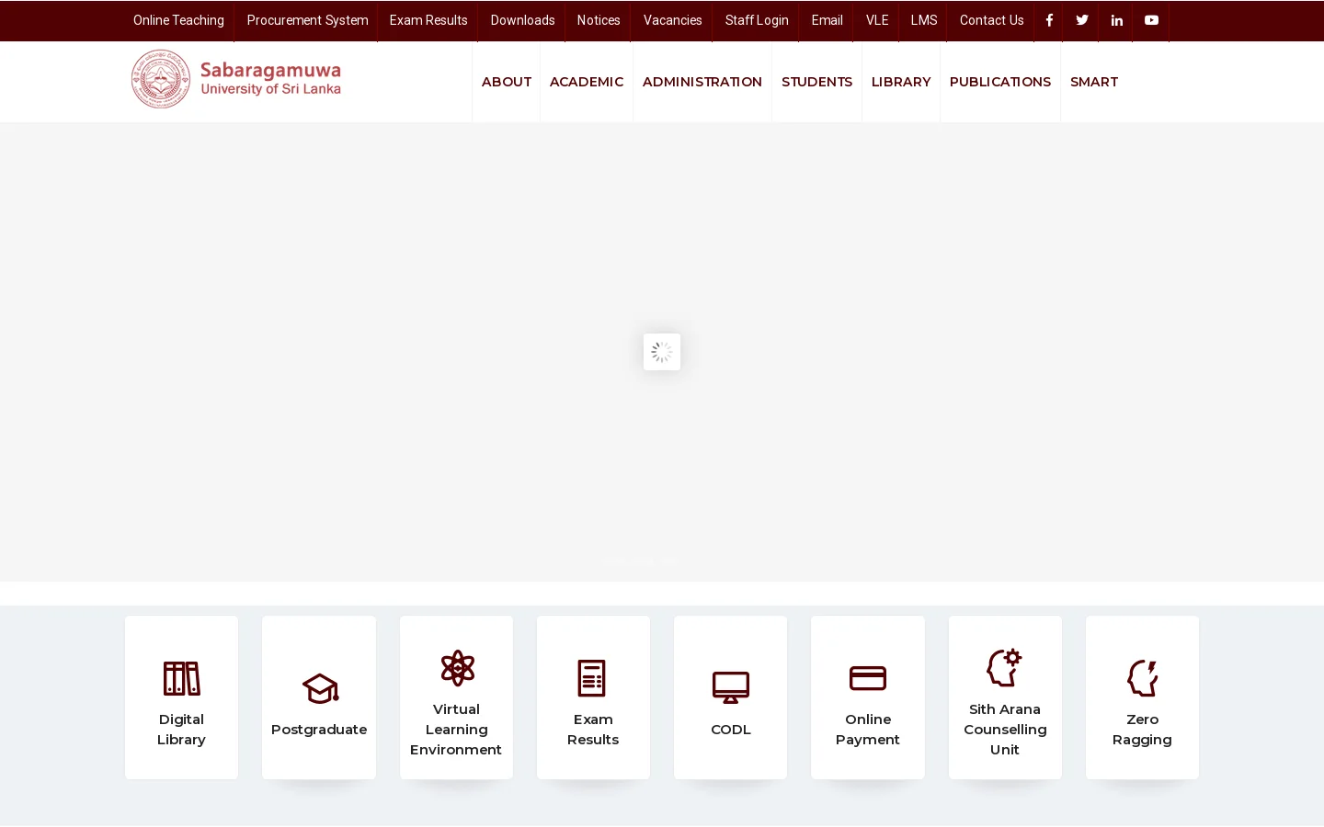This screenshot has width=1324, height=827.
Task: Open the PUBLICATIONS menu
Action: coord(1000,82)
